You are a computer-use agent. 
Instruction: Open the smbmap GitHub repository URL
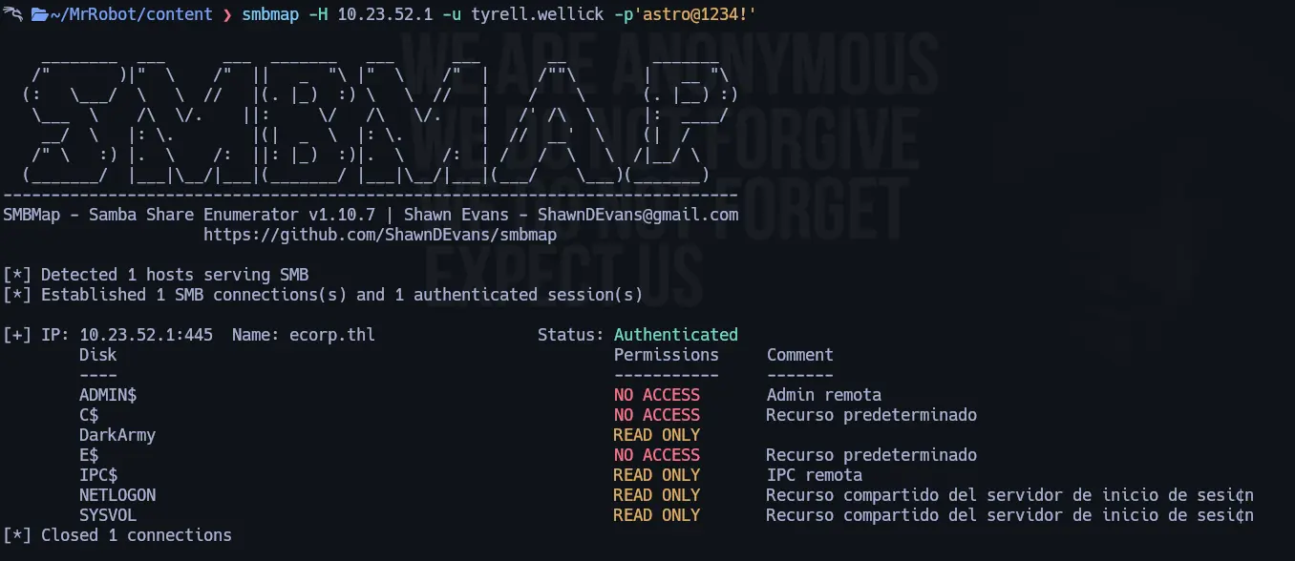tap(380, 234)
